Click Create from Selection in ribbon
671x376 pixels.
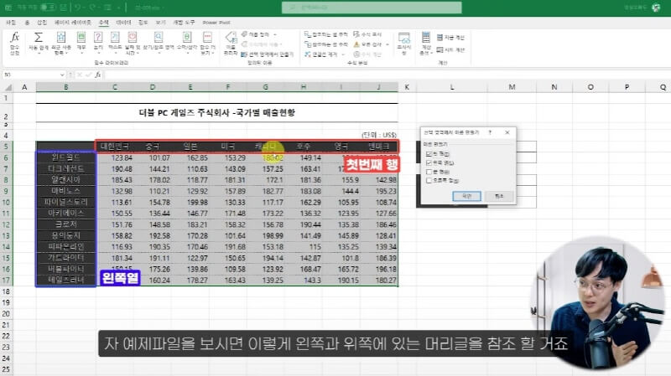[267, 54]
